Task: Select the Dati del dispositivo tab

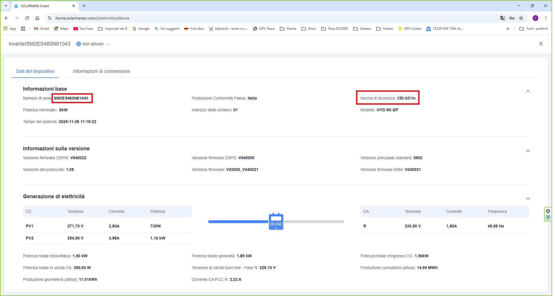Action: 35,71
